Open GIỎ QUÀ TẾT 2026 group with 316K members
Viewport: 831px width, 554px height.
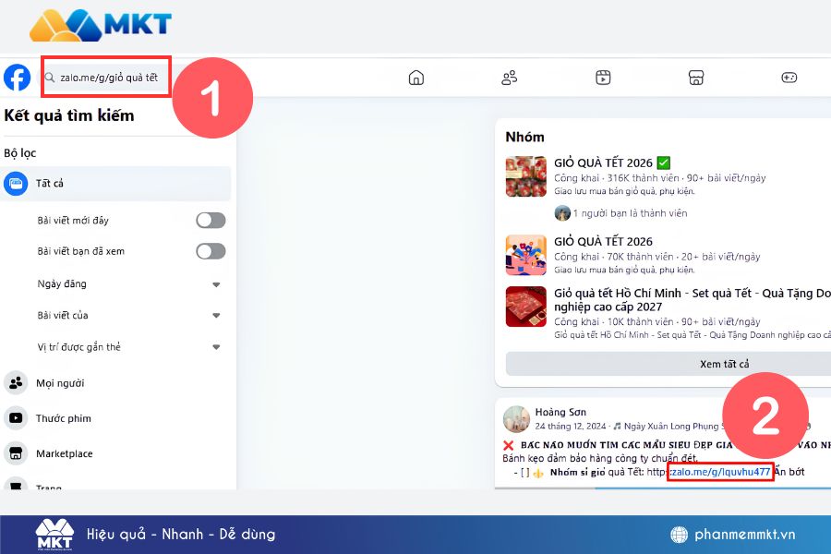tap(603, 163)
